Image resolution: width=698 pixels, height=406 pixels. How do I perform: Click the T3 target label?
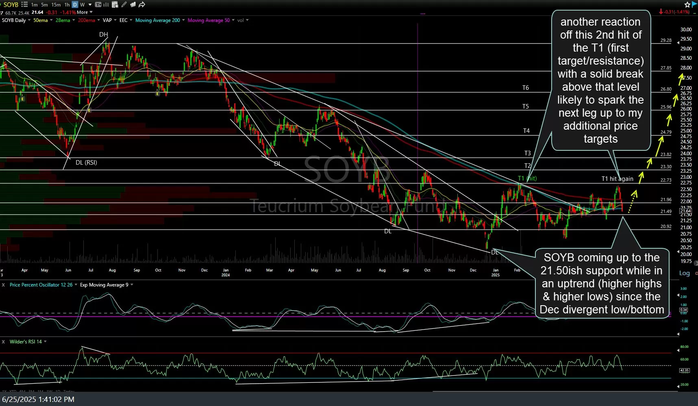(x=527, y=153)
